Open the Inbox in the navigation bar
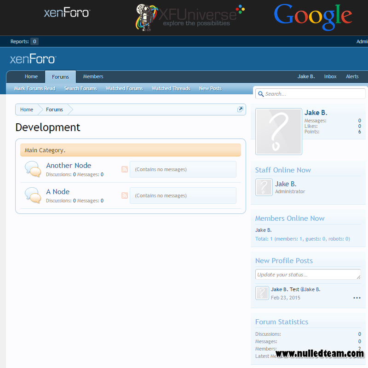The height and width of the screenshot is (368, 368). (x=330, y=76)
